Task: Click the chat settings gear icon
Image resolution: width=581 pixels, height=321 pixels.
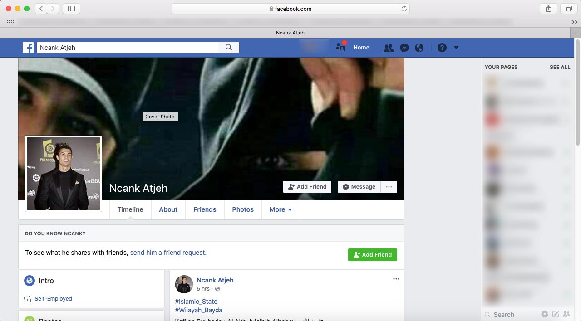Action: tap(544, 314)
